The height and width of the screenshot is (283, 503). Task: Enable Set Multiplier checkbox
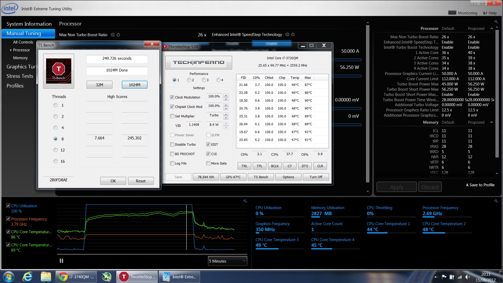172,116
